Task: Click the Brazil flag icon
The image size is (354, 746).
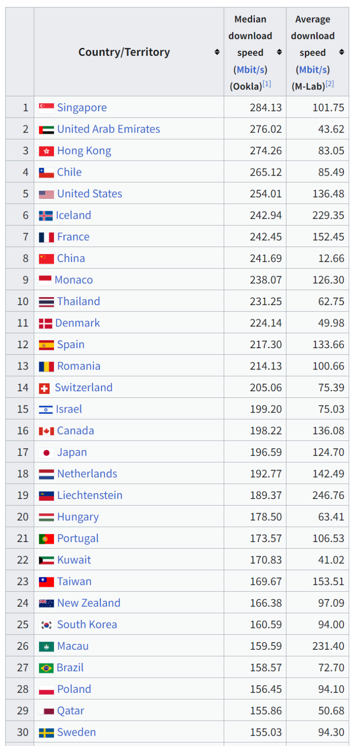Action: [46, 668]
